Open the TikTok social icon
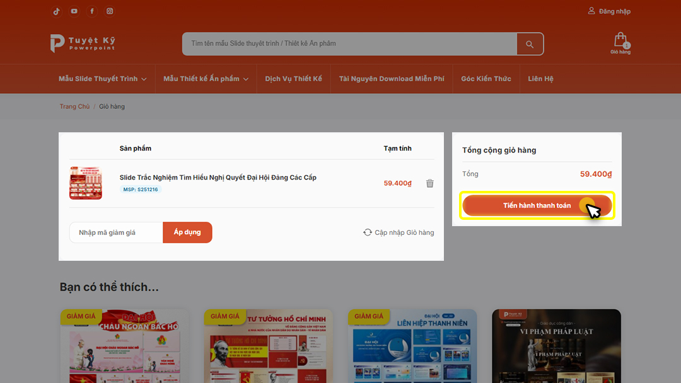The image size is (681, 383). click(56, 11)
